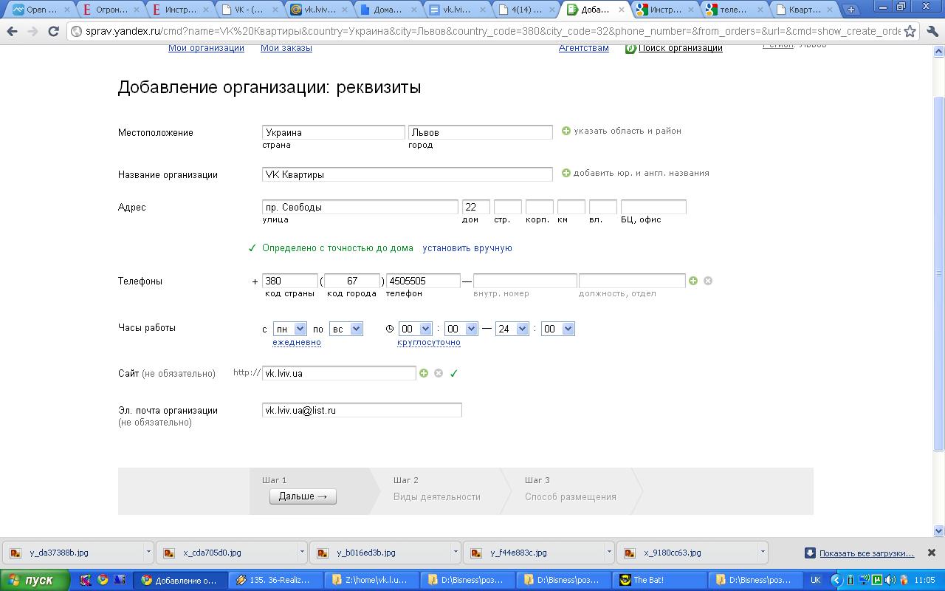The width and height of the screenshot is (945, 591).
Task: Click the green plus beside 'указать область и район'
Action: (566, 131)
